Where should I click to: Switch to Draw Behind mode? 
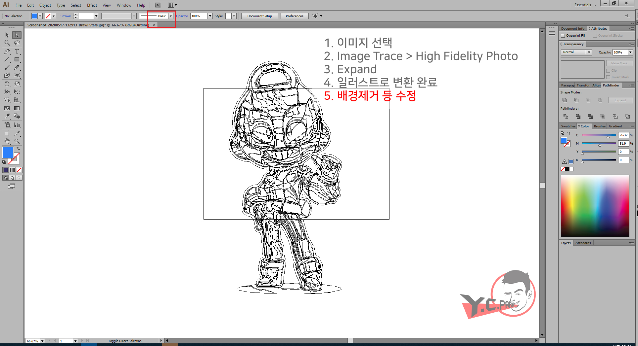[x=12, y=178]
